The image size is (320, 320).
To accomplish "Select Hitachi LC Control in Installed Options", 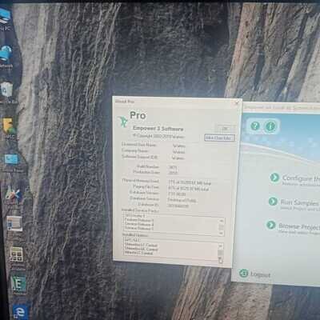I will (x=138, y=253).
